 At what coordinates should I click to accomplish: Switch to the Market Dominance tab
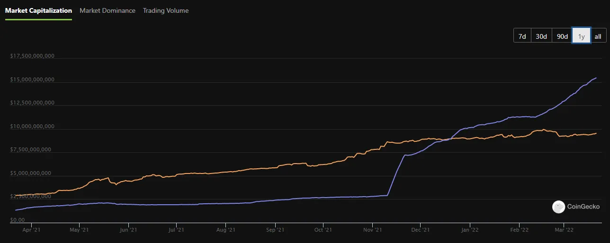click(x=107, y=10)
